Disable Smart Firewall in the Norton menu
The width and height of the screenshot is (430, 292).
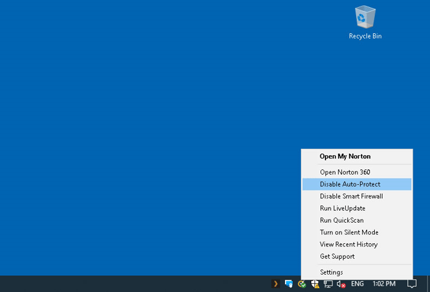(x=351, y=196)
